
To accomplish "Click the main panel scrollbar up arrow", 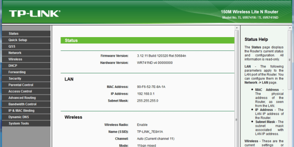I will [x=237, y=28].
